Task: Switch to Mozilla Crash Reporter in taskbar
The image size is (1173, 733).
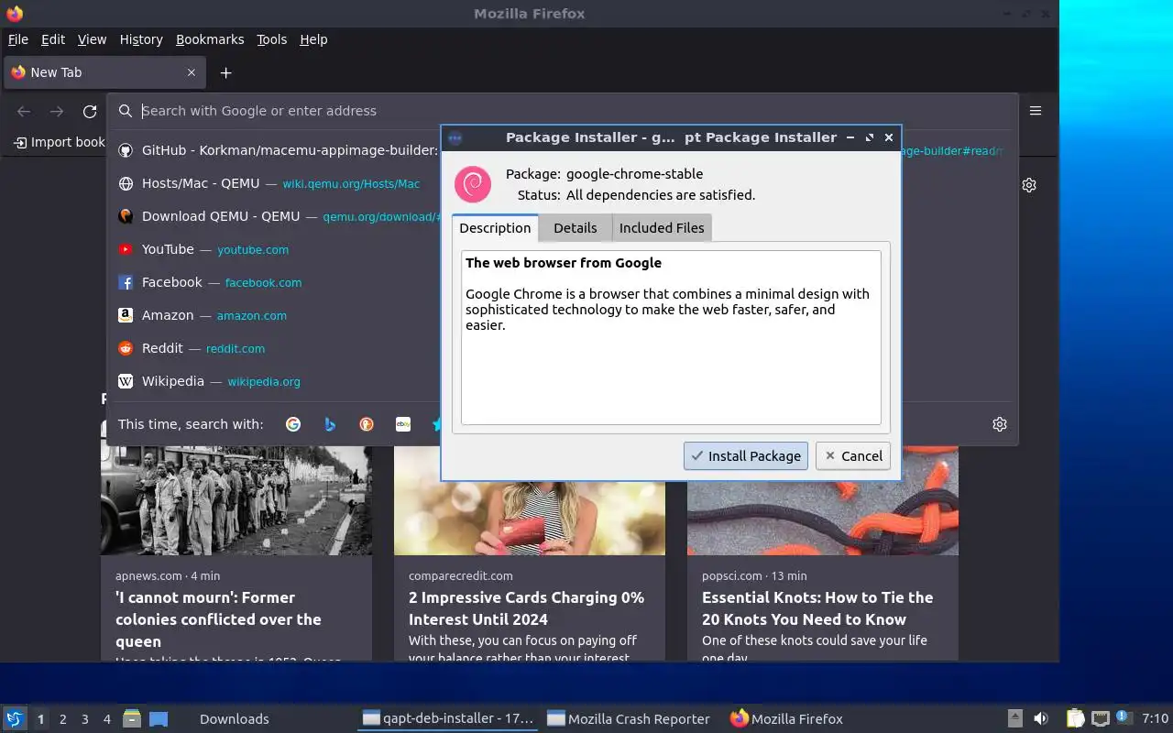Action: pos(629,719)
